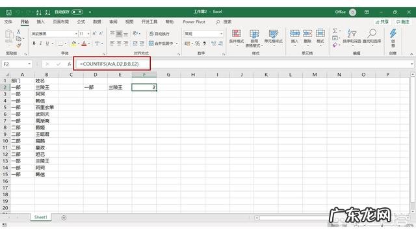Image resolution: width=416 pixels, height=234 pixels.
Task: Open the font name dropdown
Action: point(76,34)
